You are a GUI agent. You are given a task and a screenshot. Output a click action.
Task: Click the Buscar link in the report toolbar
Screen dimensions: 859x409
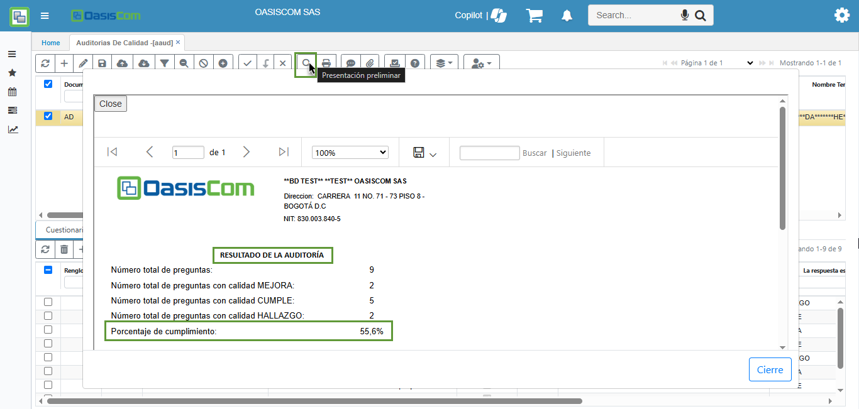click(x=535, y=153)
